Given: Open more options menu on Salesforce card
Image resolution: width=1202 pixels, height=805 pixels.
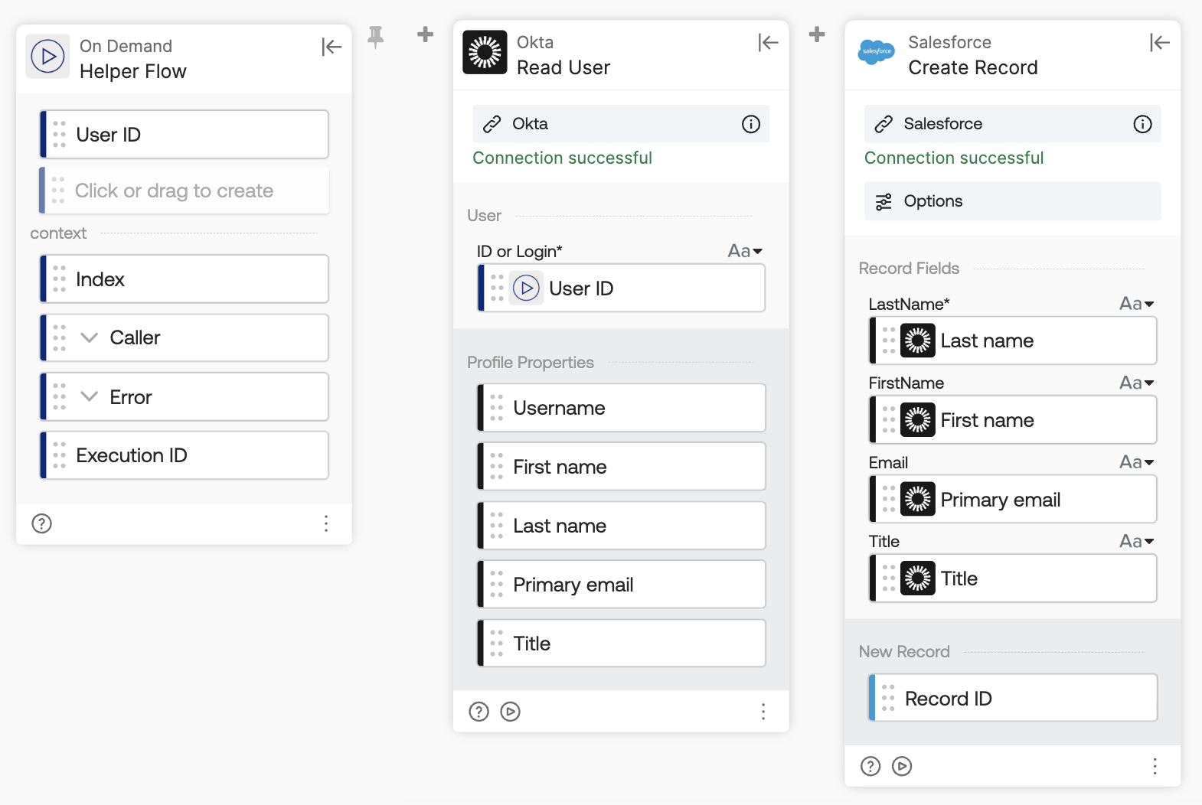Looking at the screenshot, I should point(1155,766).
